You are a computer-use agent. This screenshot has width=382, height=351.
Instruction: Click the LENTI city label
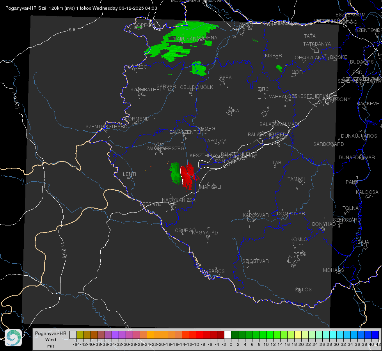(x=130, y=174)
